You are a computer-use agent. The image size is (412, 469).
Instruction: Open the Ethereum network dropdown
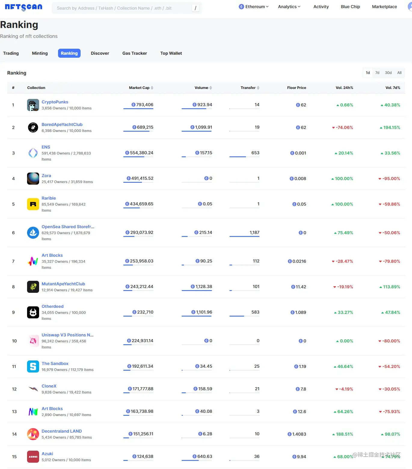click(254, 7)
